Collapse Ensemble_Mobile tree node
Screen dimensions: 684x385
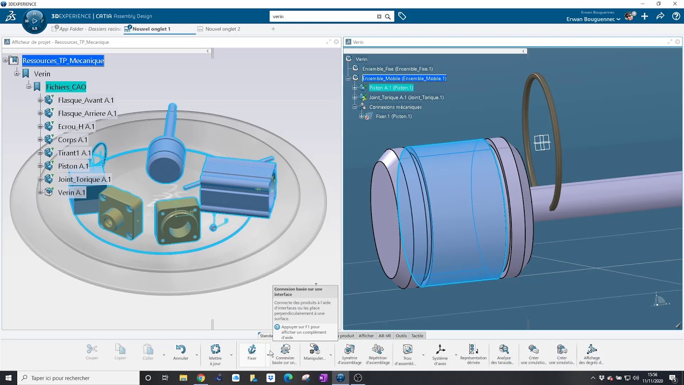pos(348,78)
